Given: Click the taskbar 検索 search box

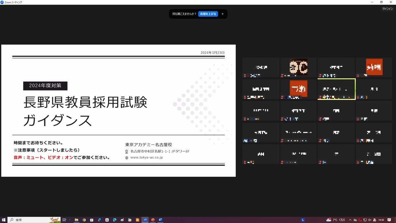Looking at the screenshot, I should [x=34, y=220].
